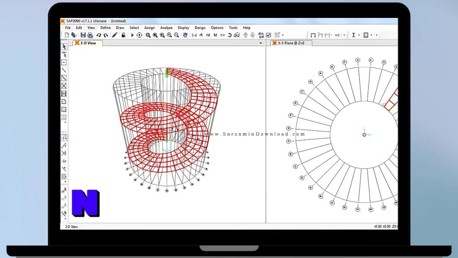The image size is (458, 258).
Task: Zoom out one step
Action: coord(176,35)
